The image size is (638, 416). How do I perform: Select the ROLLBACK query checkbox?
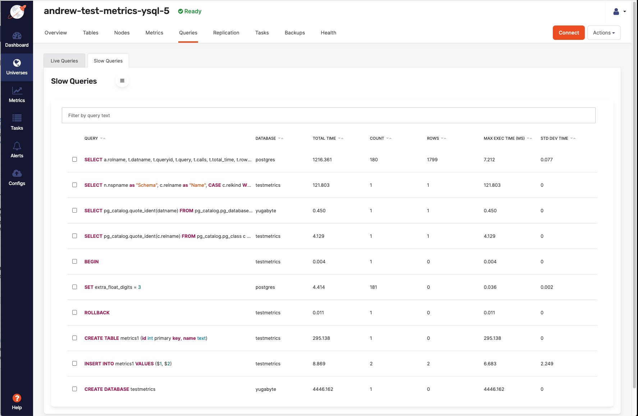(x=74, y=312)
